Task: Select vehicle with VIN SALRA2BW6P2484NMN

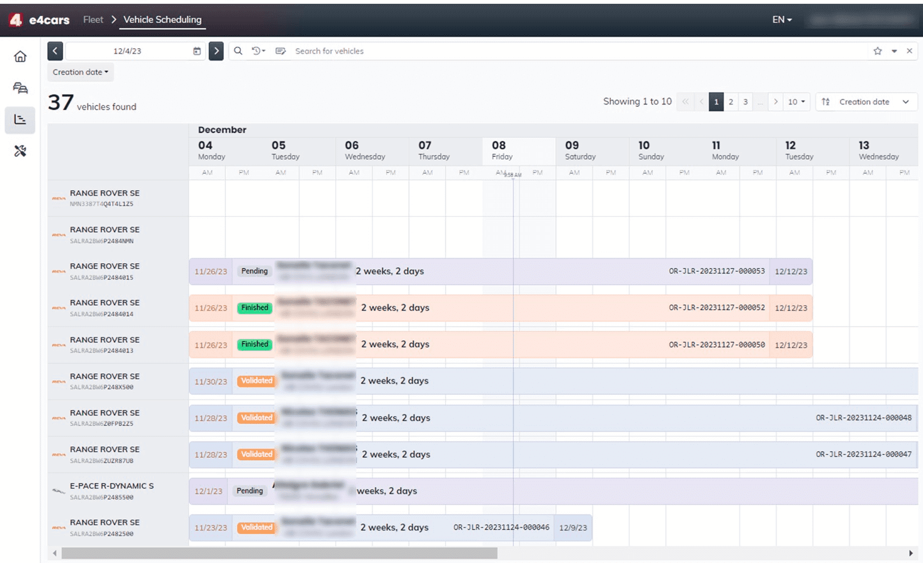Action: [x=118, y=235]
